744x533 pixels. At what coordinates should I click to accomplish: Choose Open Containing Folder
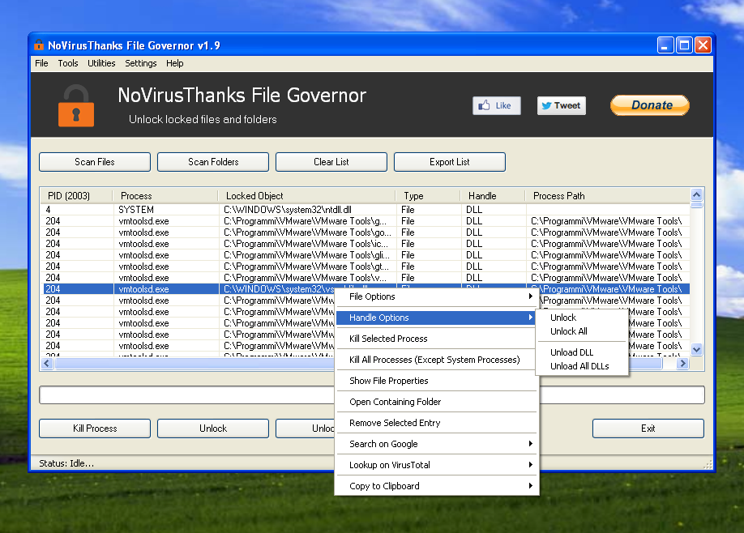[437, 402]
